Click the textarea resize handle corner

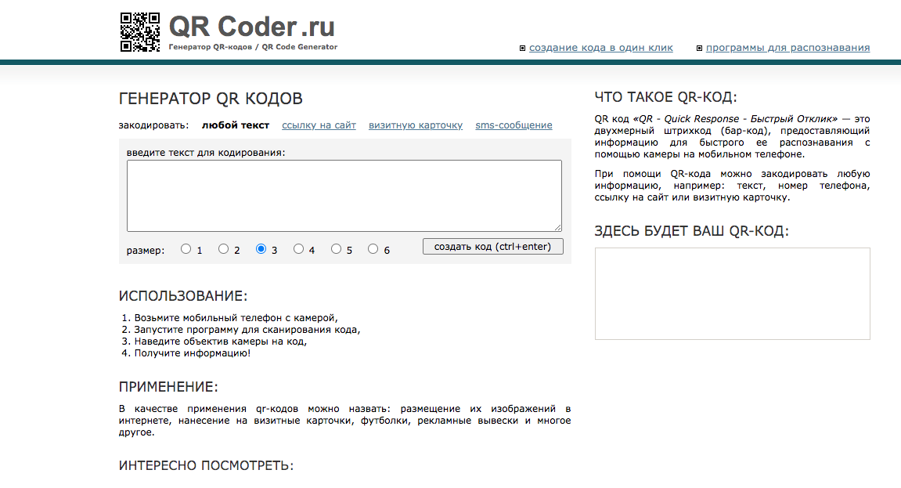tap(558, 228)
